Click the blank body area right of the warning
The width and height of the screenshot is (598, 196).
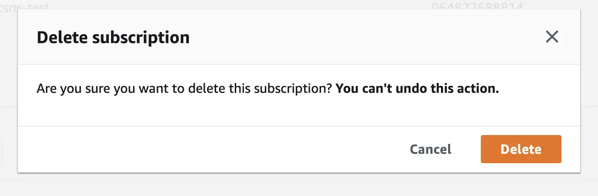click(x=539, y=89)
